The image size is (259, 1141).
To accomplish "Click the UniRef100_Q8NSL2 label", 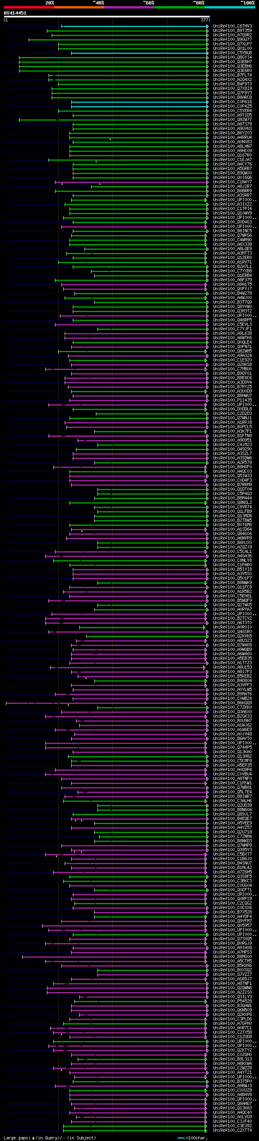I will tap(232, 502).
